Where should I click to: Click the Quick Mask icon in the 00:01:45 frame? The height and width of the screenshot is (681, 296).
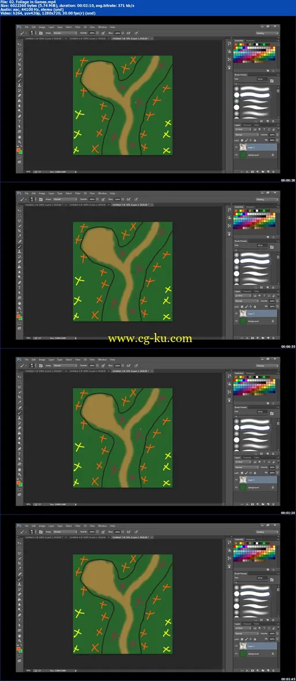[20, 656]
